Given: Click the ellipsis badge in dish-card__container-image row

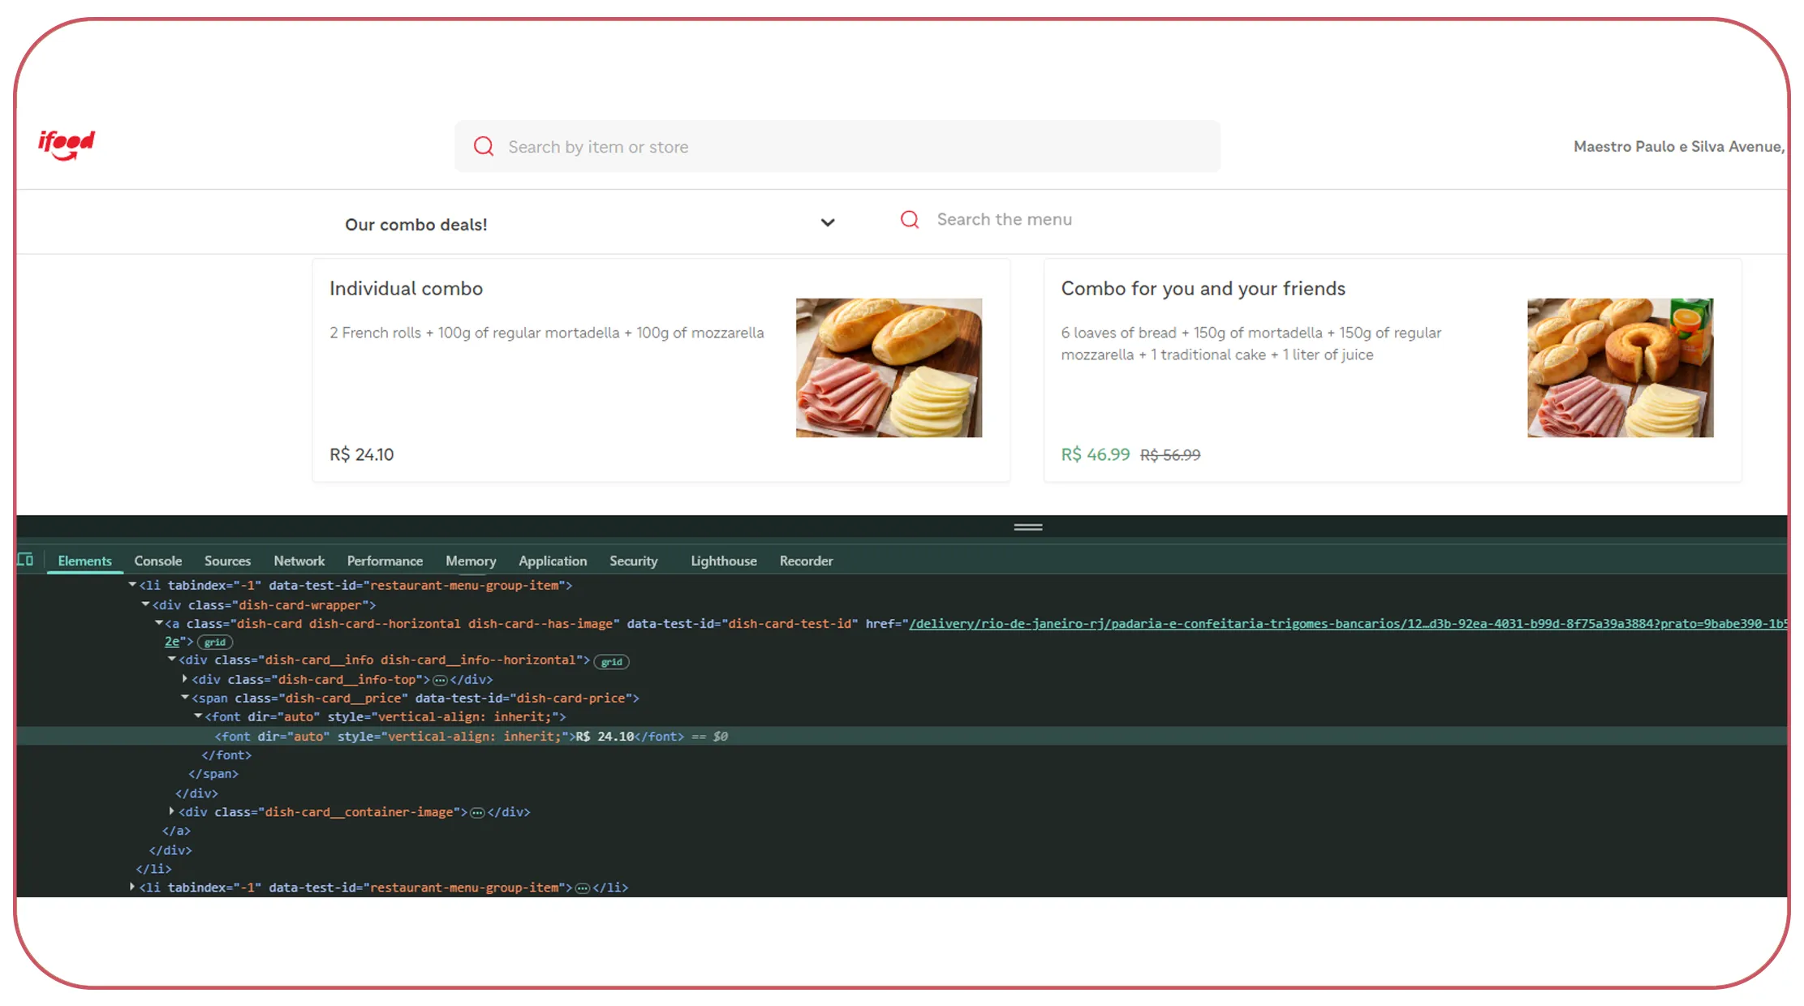Looking at the screenshot, I should pyautogui.click(x=477, y=812).
